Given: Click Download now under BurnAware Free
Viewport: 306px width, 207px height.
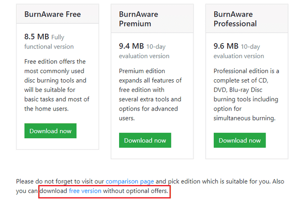Looking at the screenshot, I should point(50,131).
